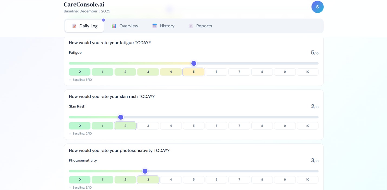Select fatigue rating 10

point(307,72)
